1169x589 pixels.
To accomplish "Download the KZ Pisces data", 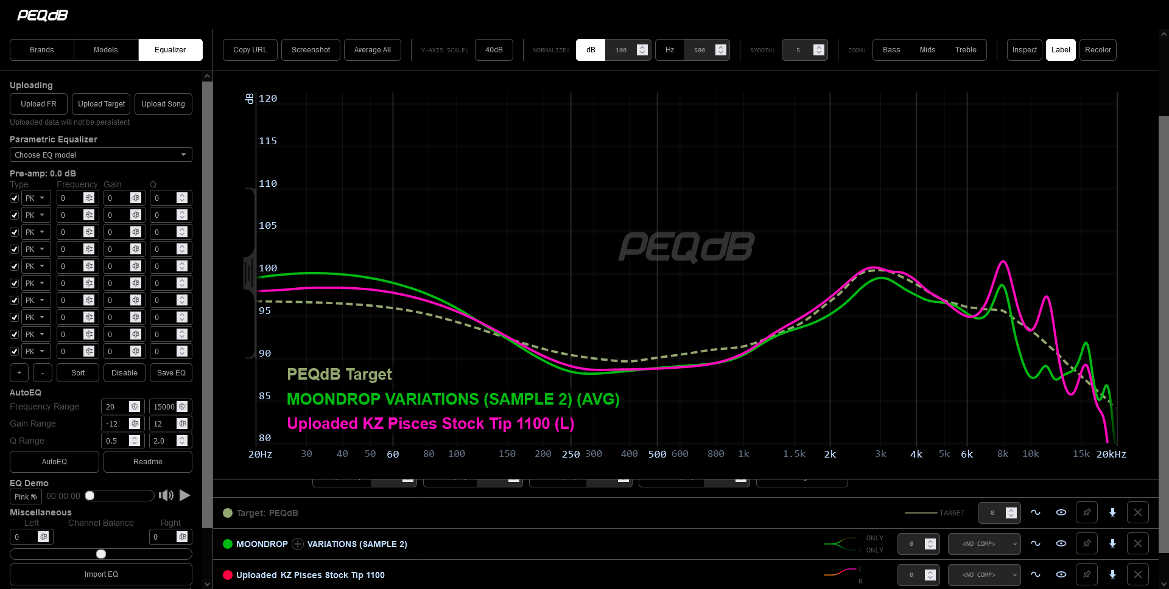I will click(x=1112, y=575).
